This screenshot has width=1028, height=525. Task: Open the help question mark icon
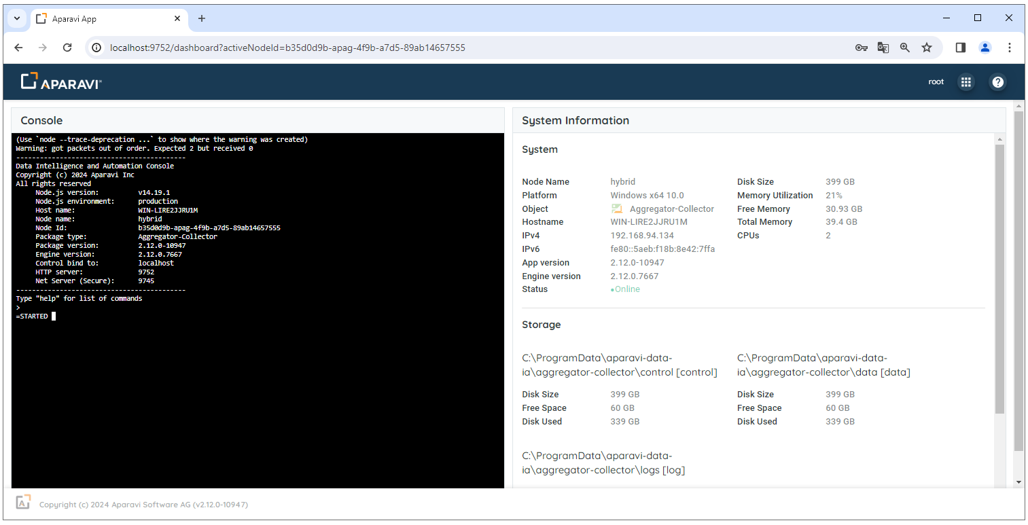click(997, 82)
